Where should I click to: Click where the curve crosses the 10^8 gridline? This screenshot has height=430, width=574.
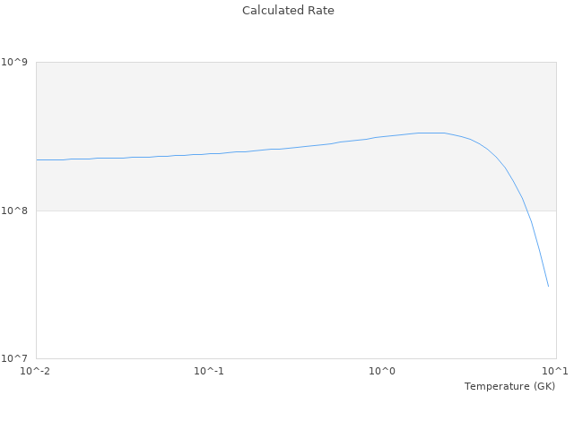pyautogui.click(x=526, y=211)
